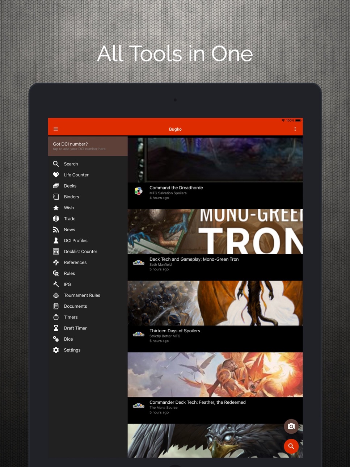
Task: Open Draft Timer label
Action: 75,328
